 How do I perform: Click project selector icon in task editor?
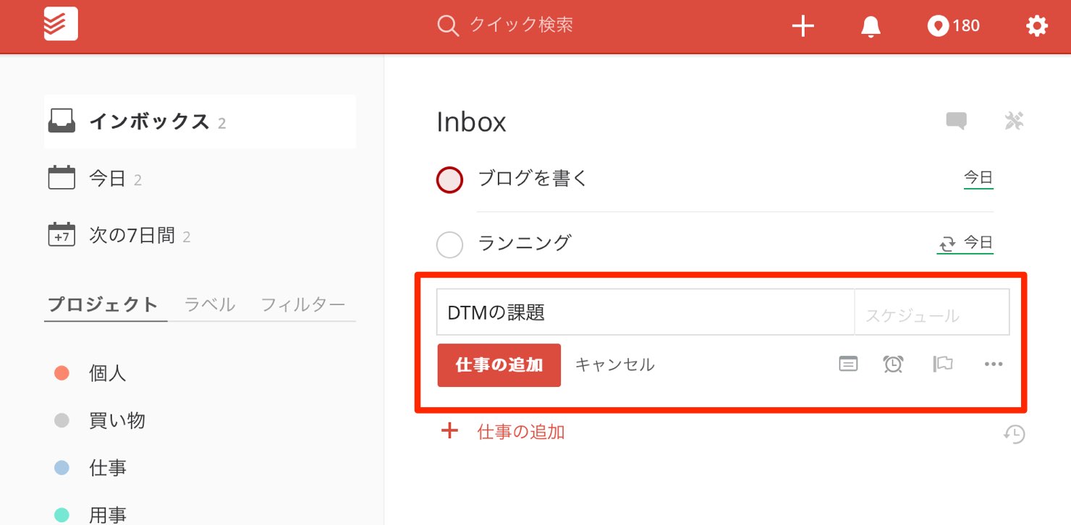pos(848,364)
